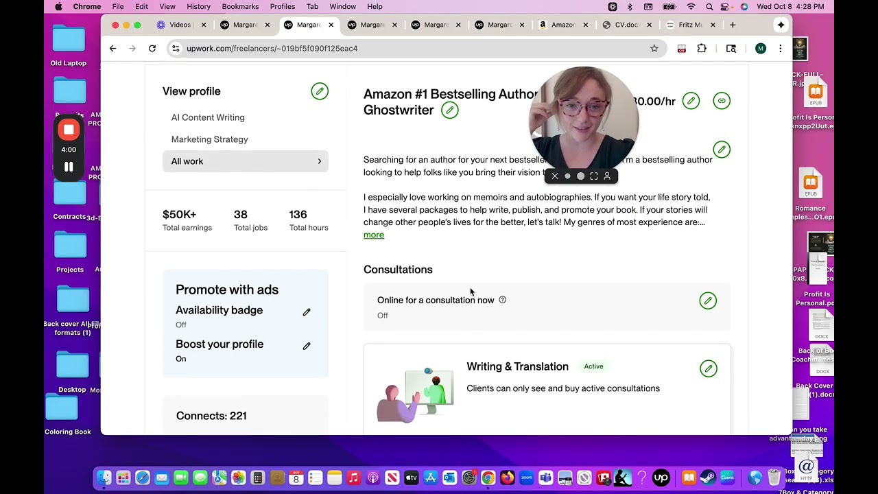The width and height of the screenshot is (878, 494).
Task: Copy profile link icon beside hourly rate
Action: [x=722, y=101]
